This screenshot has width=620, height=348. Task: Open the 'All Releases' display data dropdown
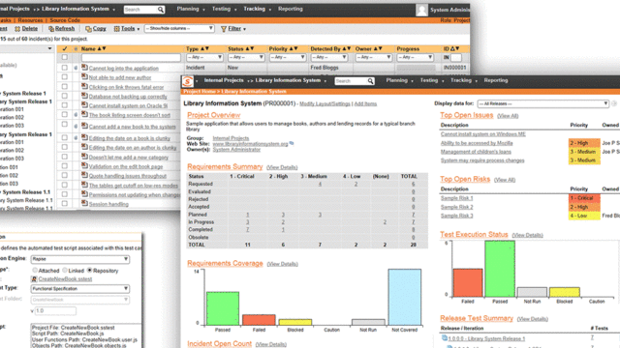[x=542, y=103]
